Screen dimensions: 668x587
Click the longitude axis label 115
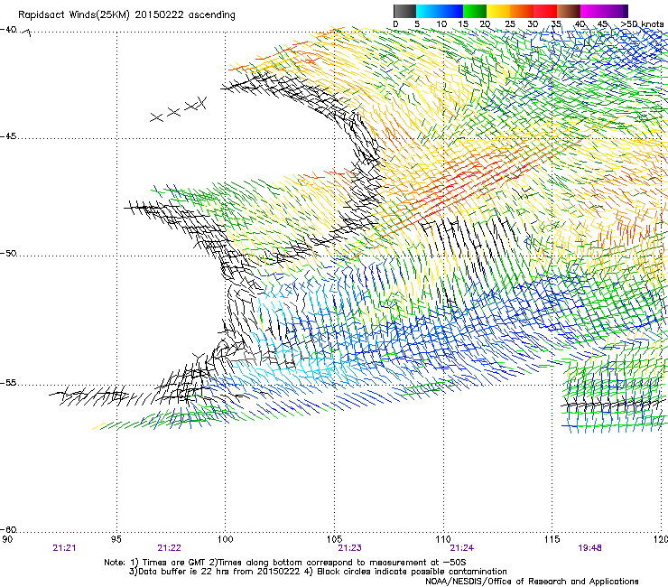click(x=552, y=539)
